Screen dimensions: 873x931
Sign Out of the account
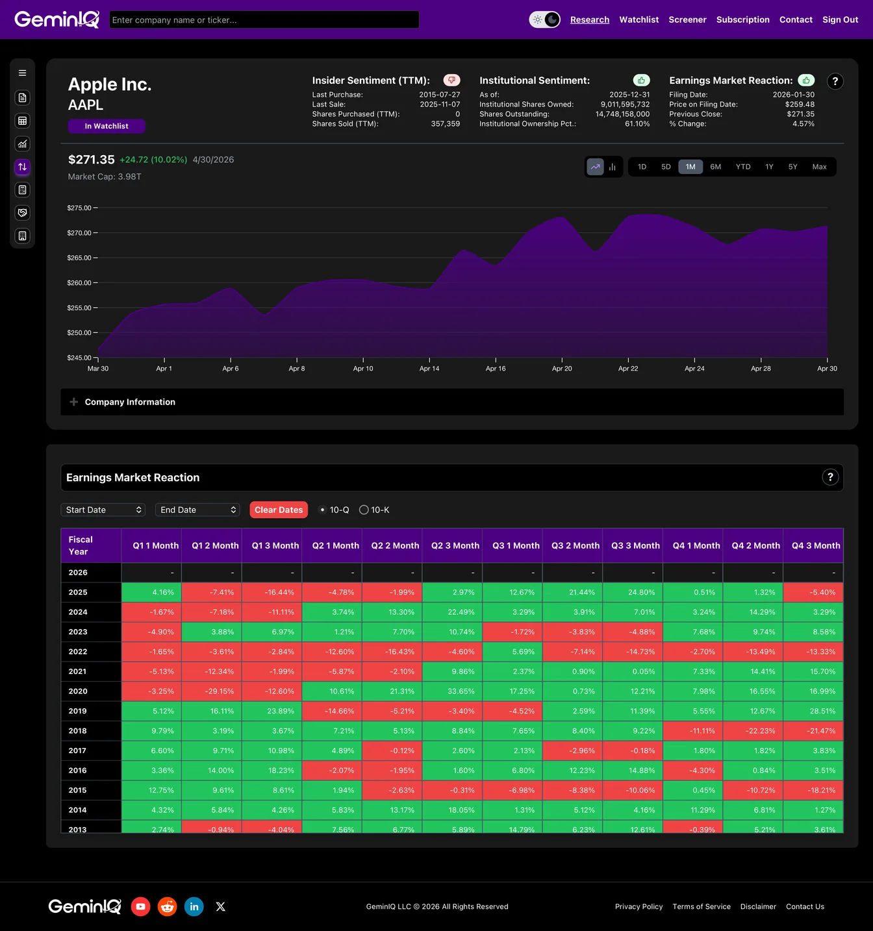click(x=841, y=19)
